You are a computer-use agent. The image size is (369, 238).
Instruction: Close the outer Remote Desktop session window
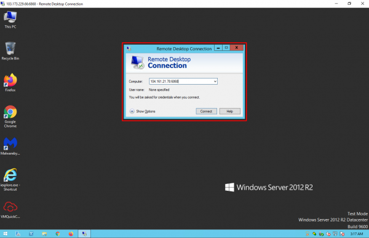coord(362,4)
